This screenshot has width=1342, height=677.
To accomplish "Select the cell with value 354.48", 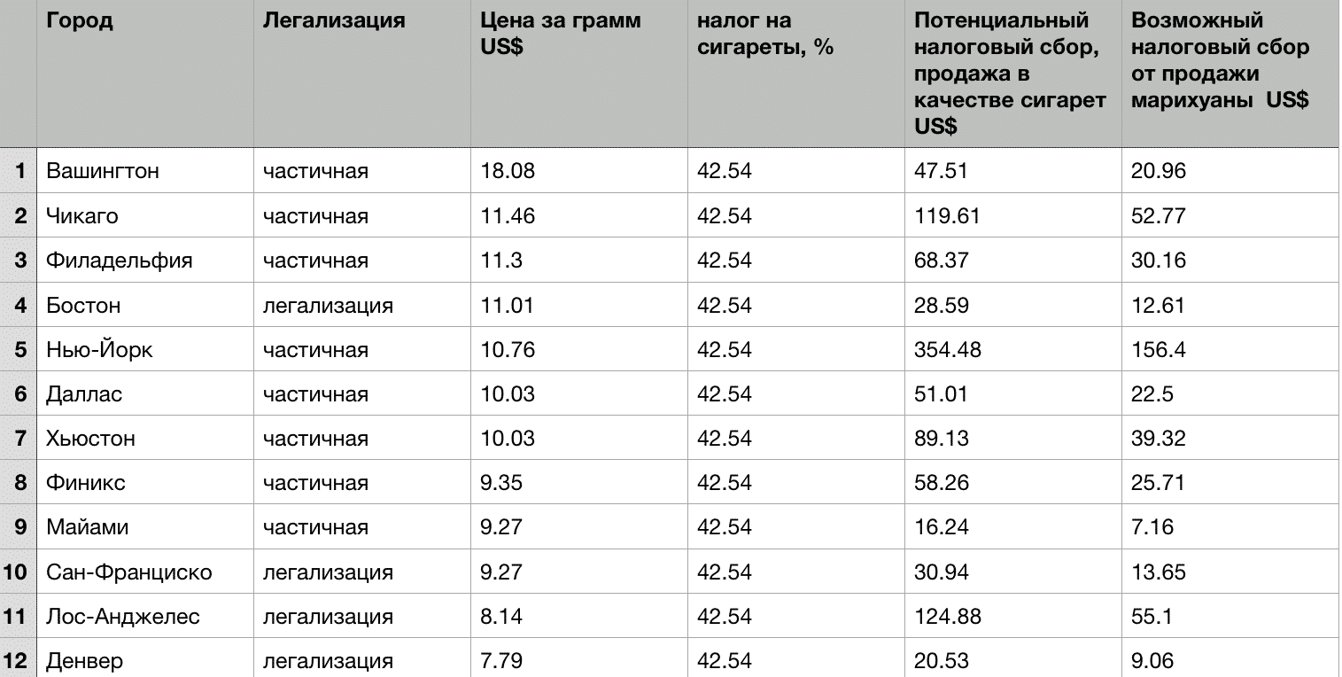I will click(x=1012, y=349).
